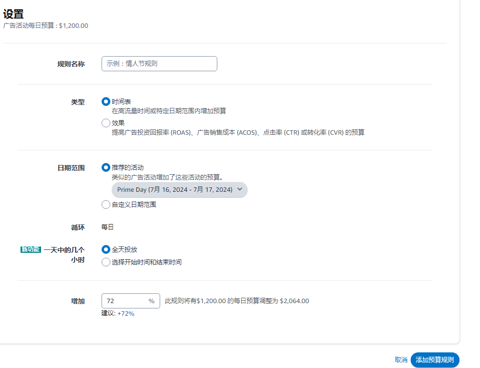Click the 每日 recurrence text

(x=107, y=226)
